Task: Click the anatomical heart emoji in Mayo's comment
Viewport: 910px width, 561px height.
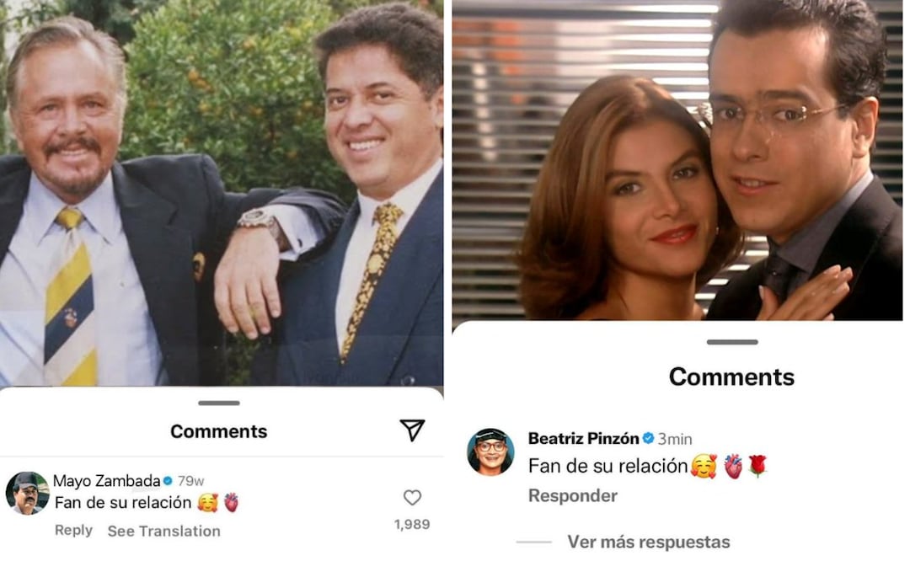Action: point(231,503)
